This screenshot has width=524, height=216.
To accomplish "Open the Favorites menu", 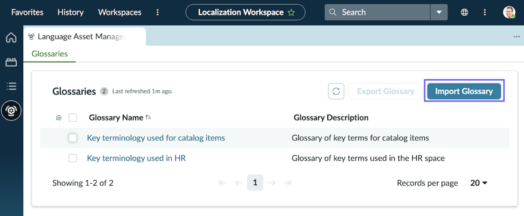I will click(x=28, y=13).
